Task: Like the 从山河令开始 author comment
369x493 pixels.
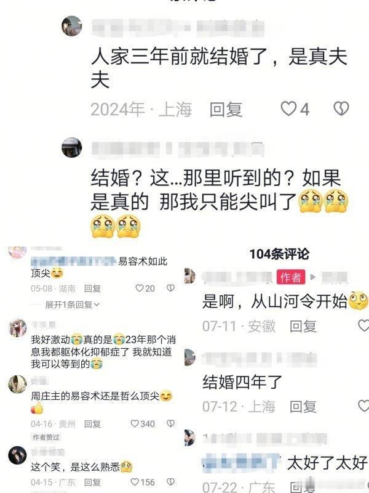Action: 363,325
